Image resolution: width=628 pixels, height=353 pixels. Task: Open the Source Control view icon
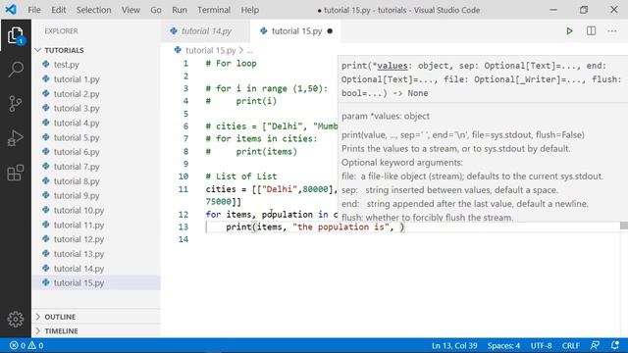16,104
